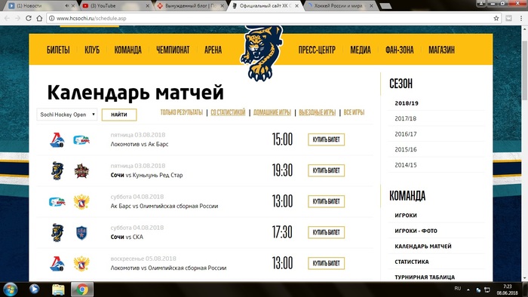Select season 2017/18 in the sidebar
Screen dimensions: 528x297
[x=406, y=119]
